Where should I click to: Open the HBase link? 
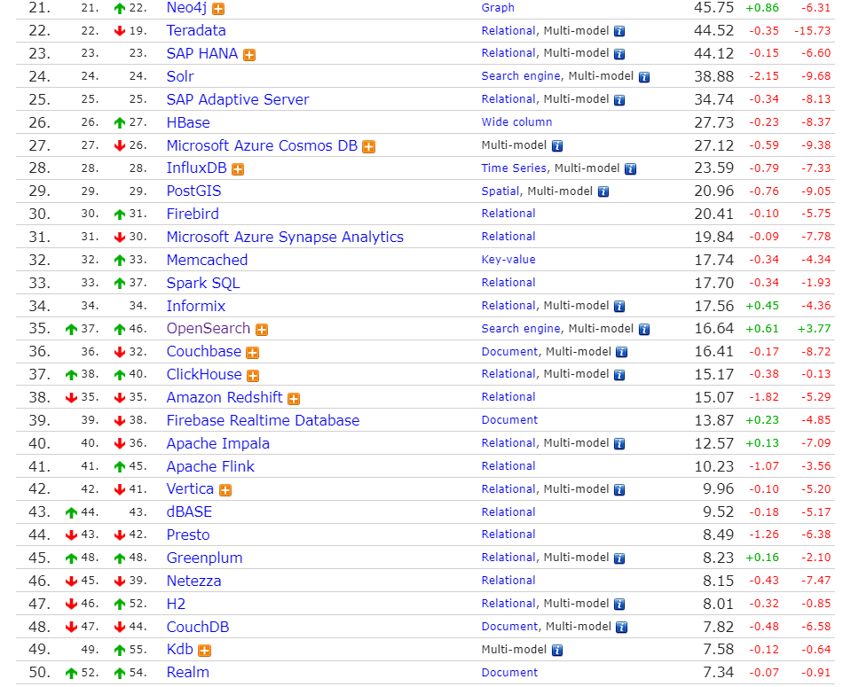pyautogui.click(x=188, y=122)
